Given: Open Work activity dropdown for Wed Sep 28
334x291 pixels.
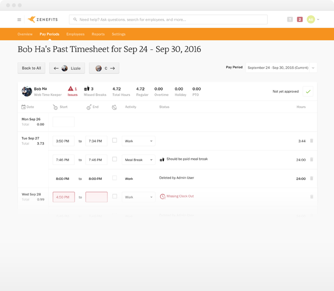Looking at the screenshot, I should 138,197.
